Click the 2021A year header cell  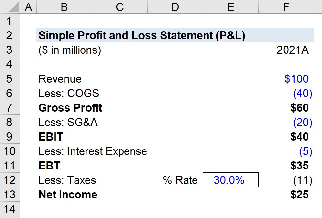point(293,50)
